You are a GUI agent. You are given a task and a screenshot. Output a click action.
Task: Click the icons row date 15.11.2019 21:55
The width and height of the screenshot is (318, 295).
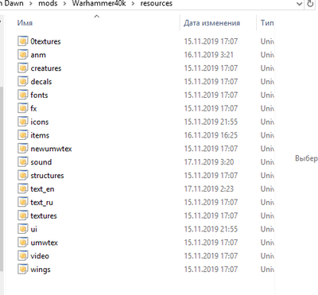tap(211, 122)
